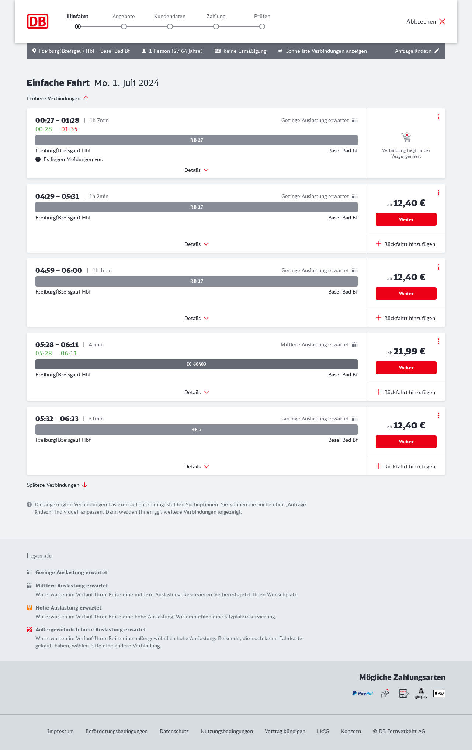Select the Zahlung step in progress bar
The width and height of the screenshot is (472, 750).
click(216, 27)
